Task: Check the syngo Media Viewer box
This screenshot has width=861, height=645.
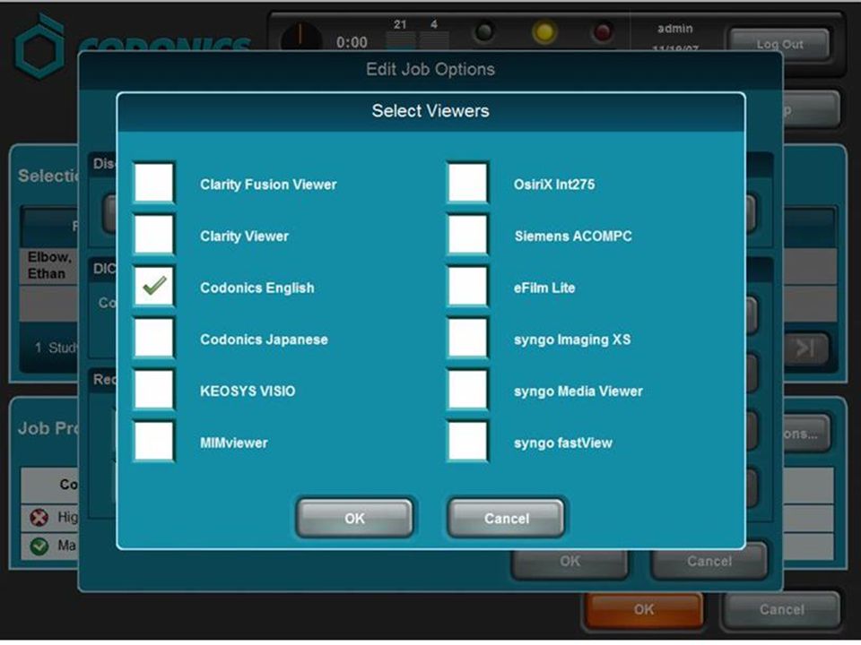Action: coord(467,390)
